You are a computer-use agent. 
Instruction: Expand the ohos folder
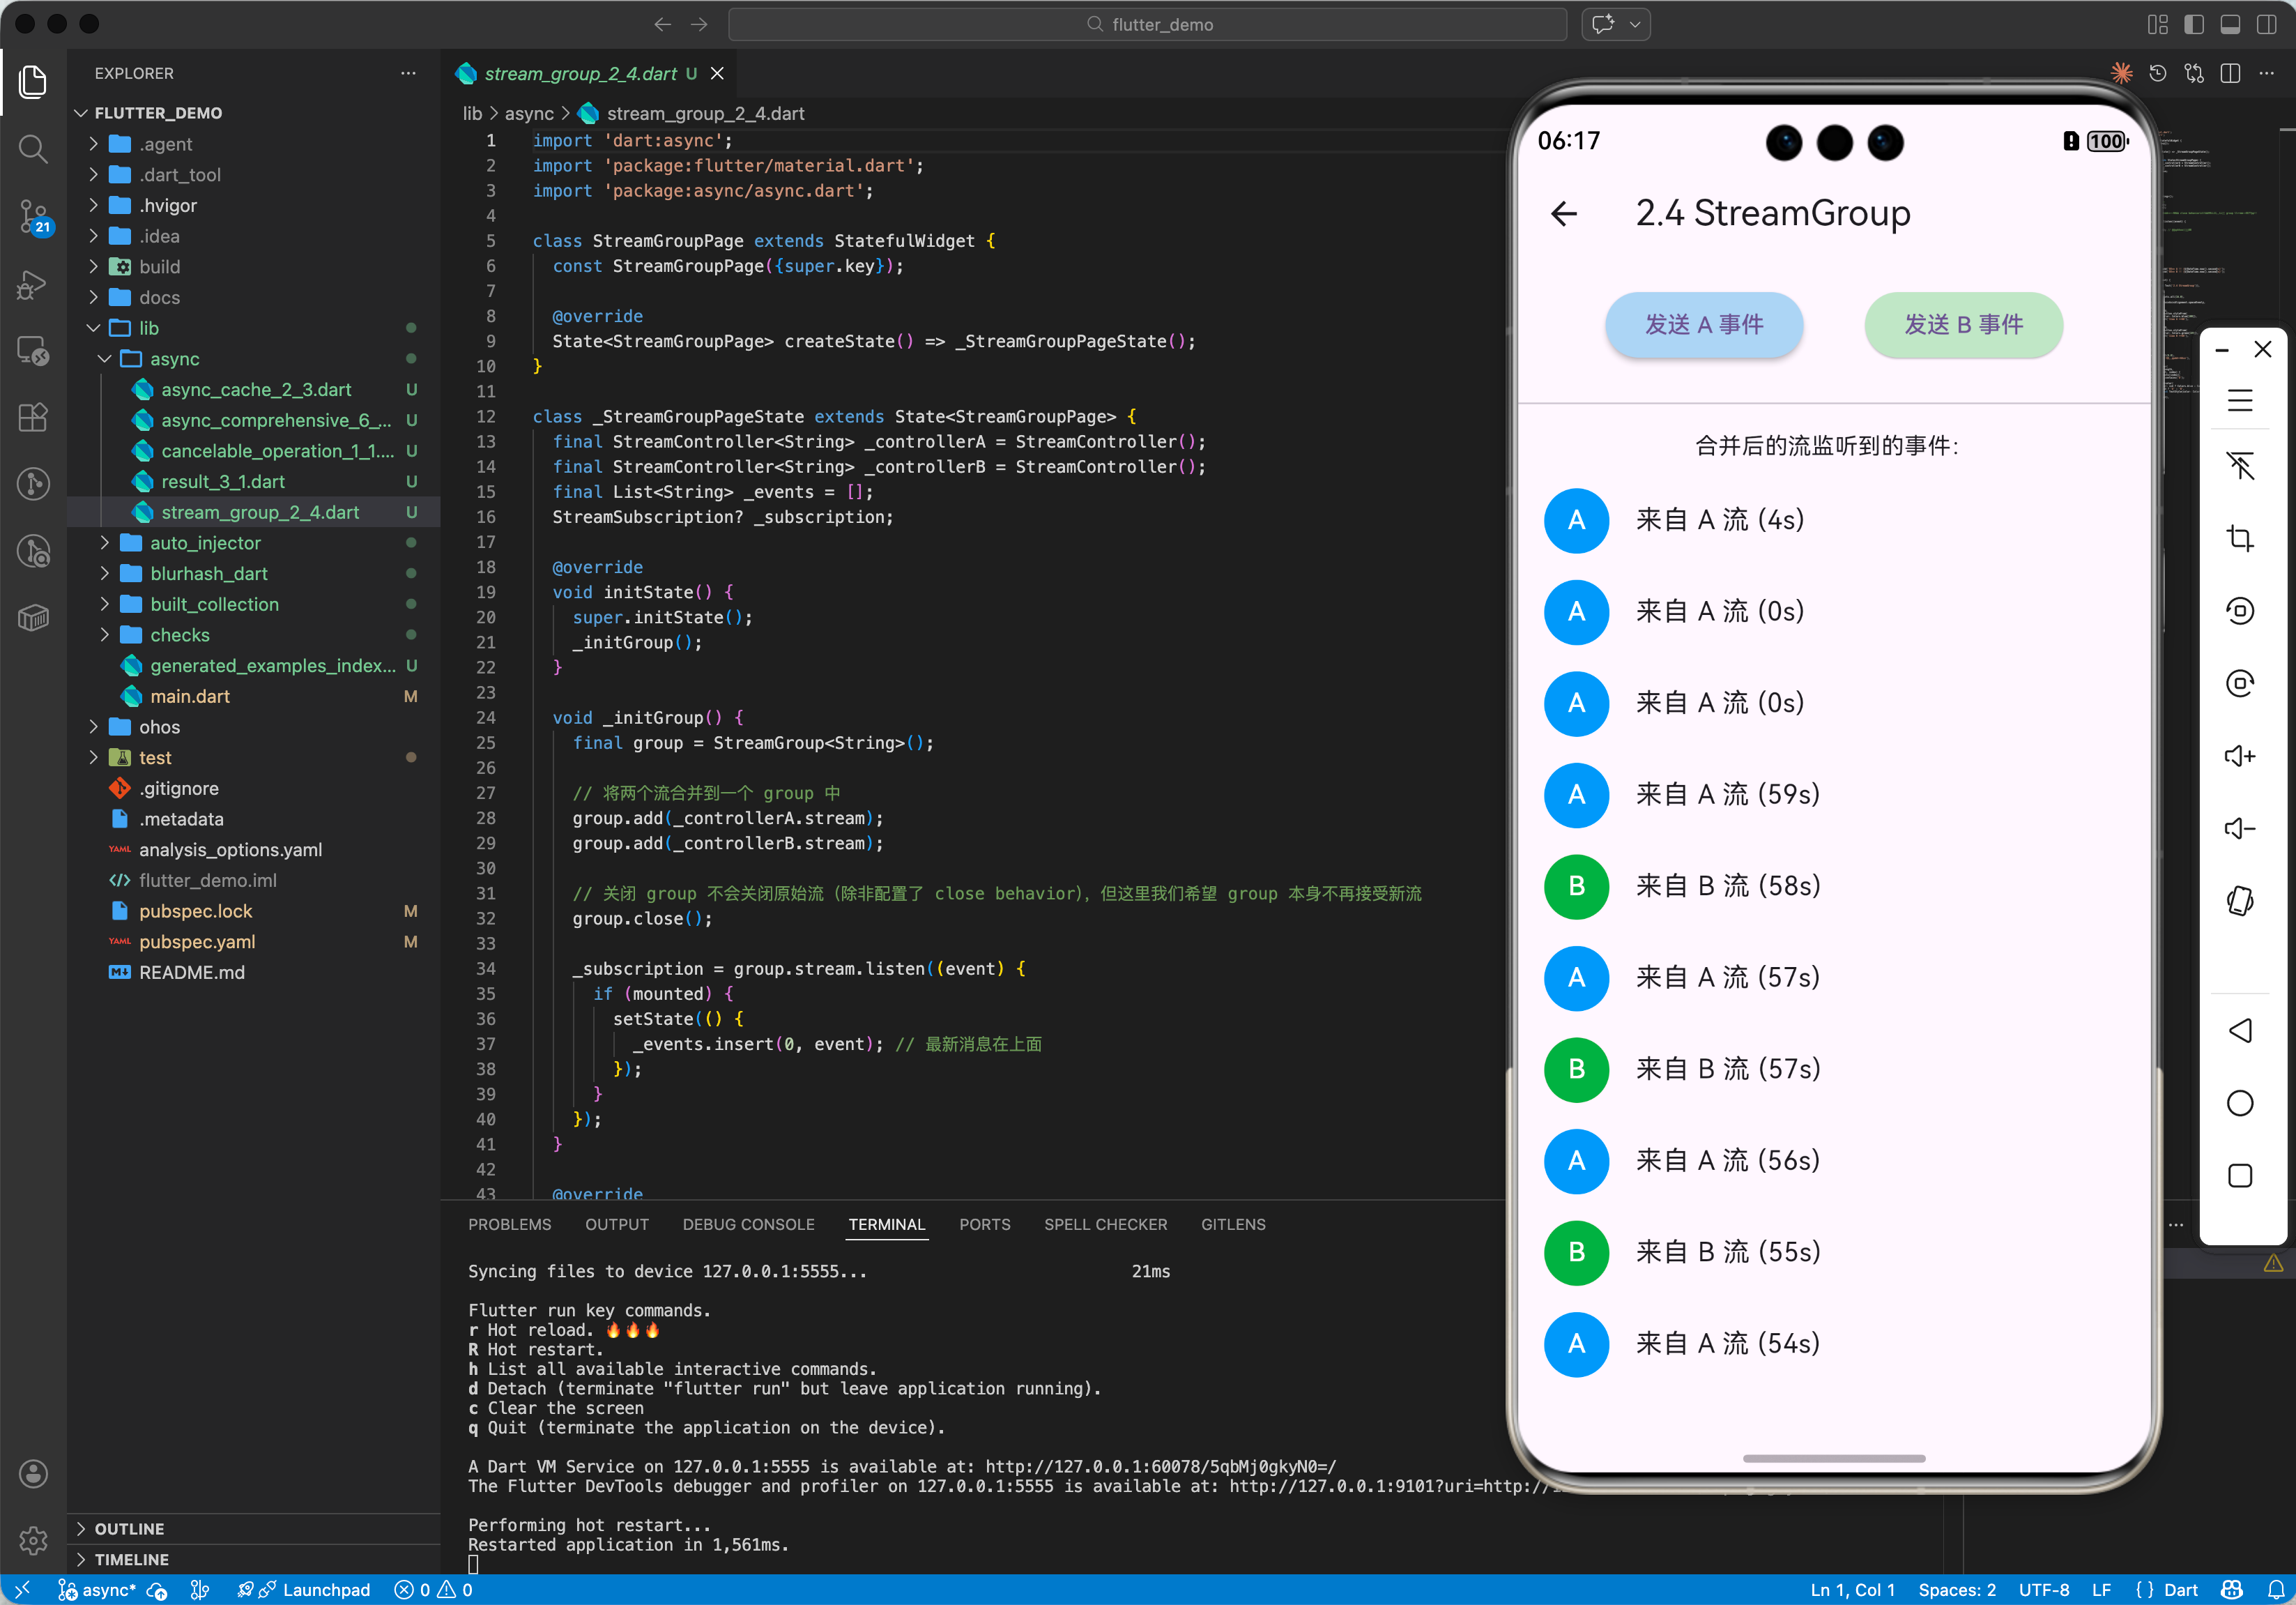click(159, 727)
